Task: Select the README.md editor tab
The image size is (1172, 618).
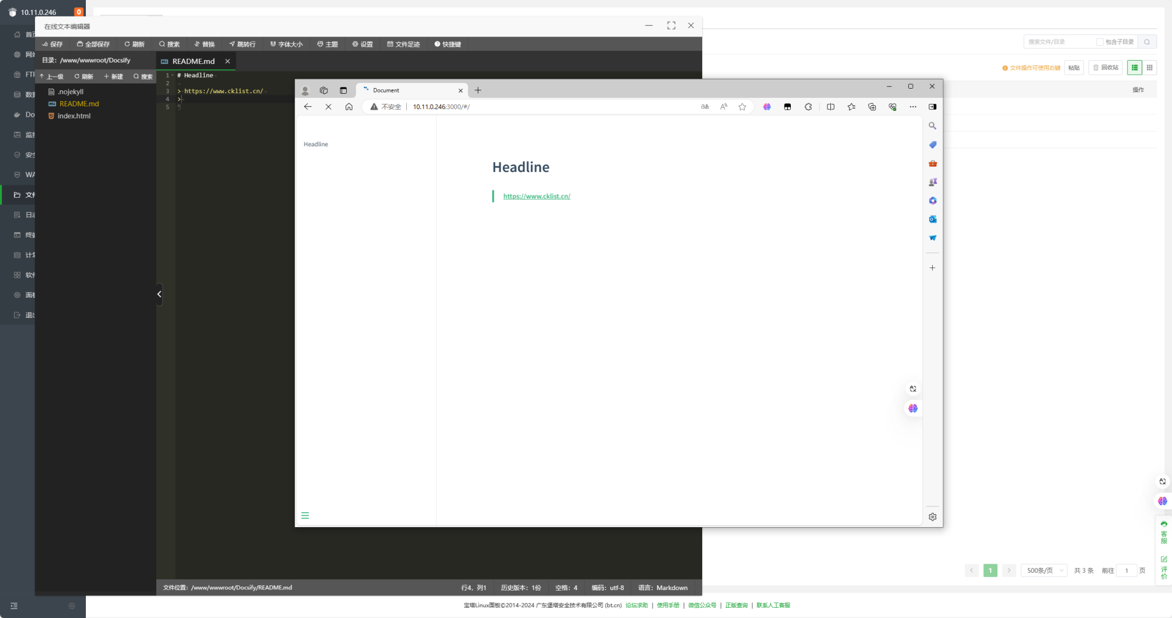Action: click(193, 61)
